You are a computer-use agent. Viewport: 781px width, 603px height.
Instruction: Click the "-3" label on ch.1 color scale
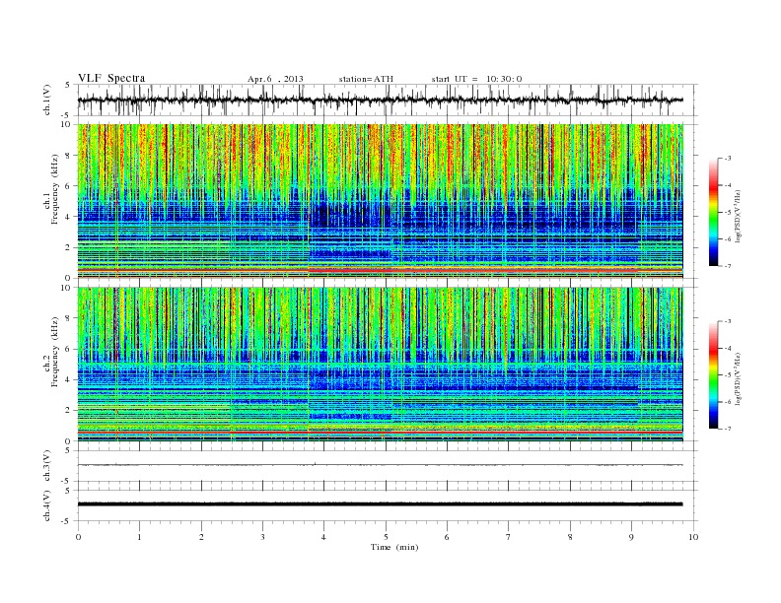[727, 159]
